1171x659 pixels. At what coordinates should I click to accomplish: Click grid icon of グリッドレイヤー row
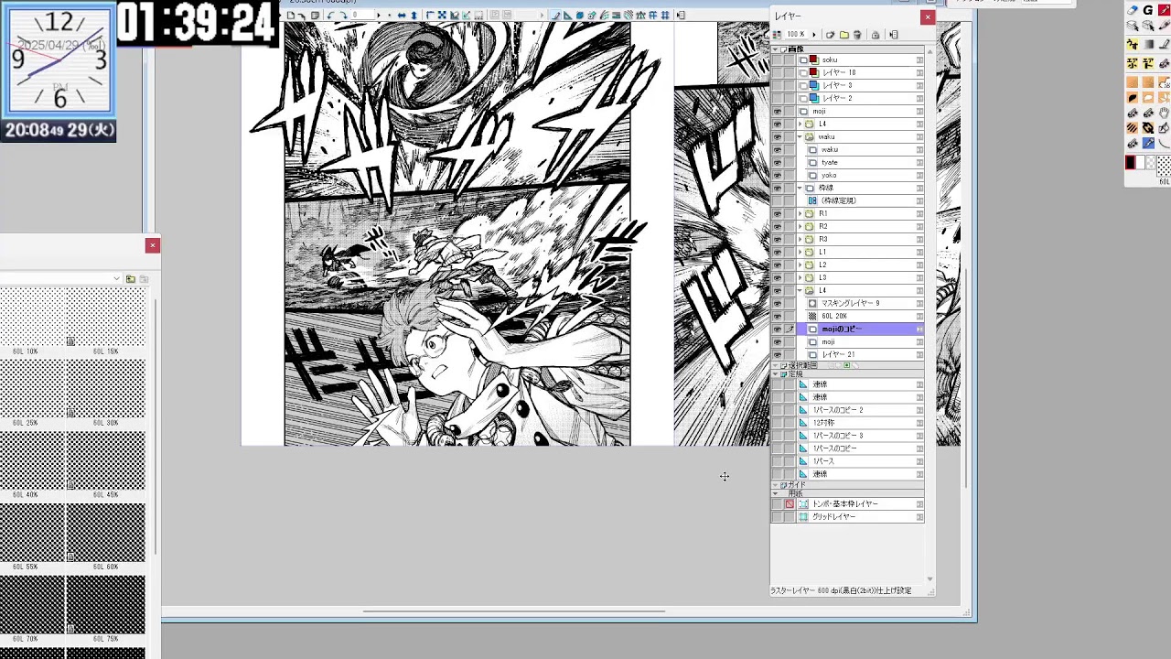click(x=803, y=516)
